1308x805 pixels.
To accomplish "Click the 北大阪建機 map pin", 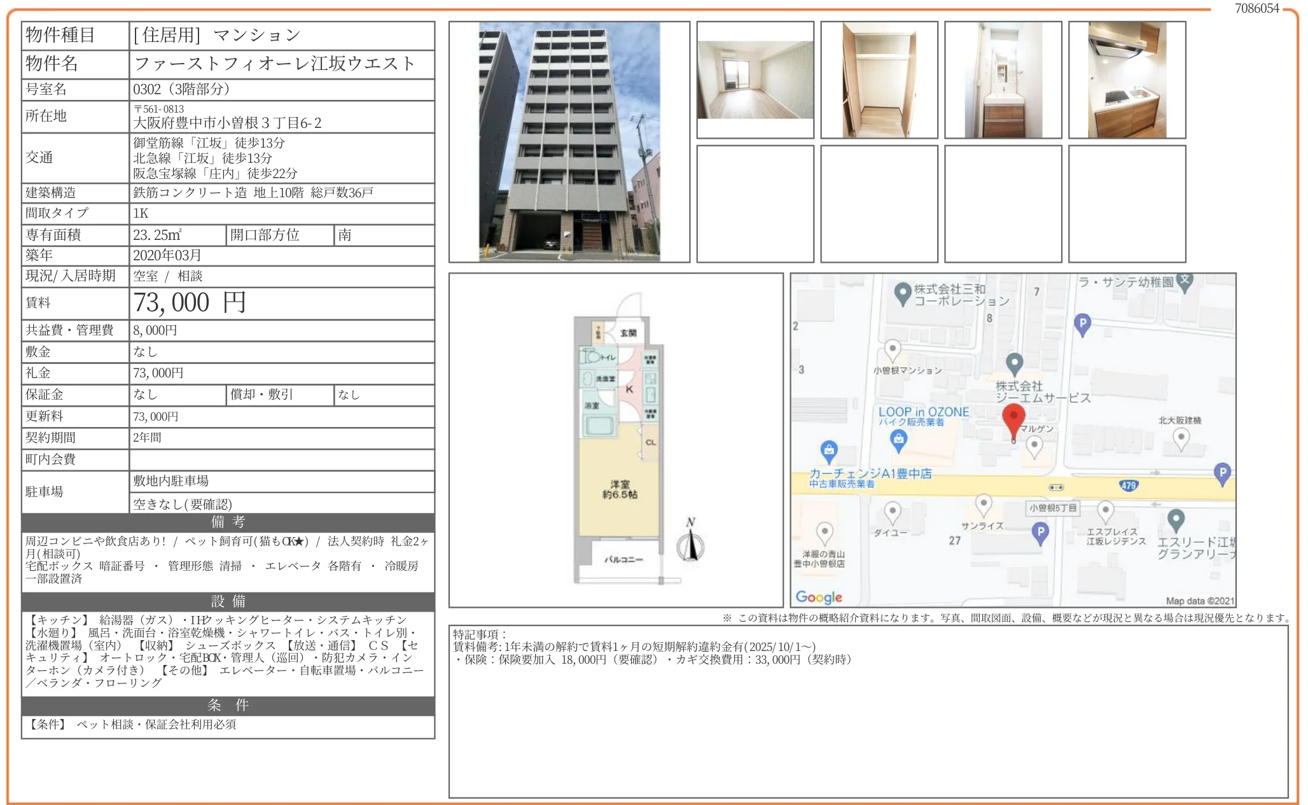I will coord(1181,438).
